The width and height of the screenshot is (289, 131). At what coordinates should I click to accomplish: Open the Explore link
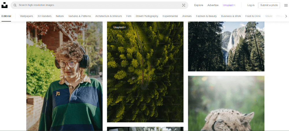(199, 5)
